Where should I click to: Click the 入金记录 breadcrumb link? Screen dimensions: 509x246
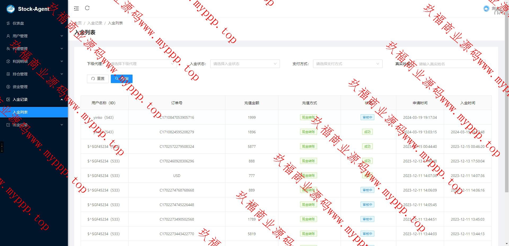click(95, 23)
